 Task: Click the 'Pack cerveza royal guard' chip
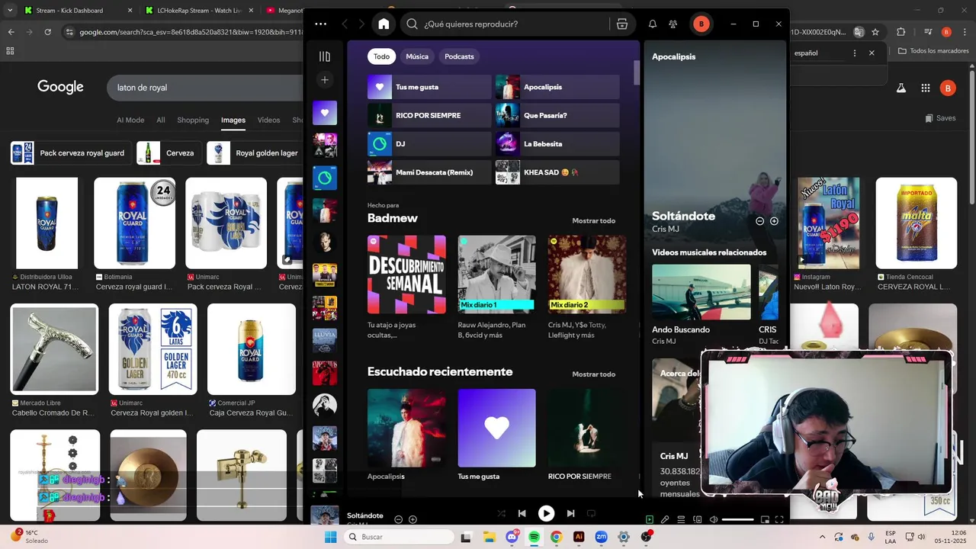tap(69, 153)
